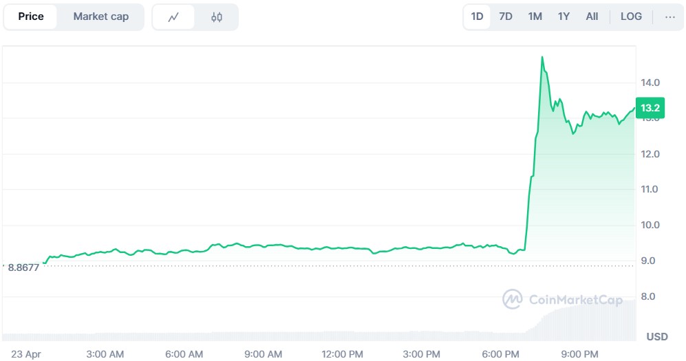Click the USD currency label
Image resolution: width=686 pixels, height=361 pixels.
pos(657,337)
